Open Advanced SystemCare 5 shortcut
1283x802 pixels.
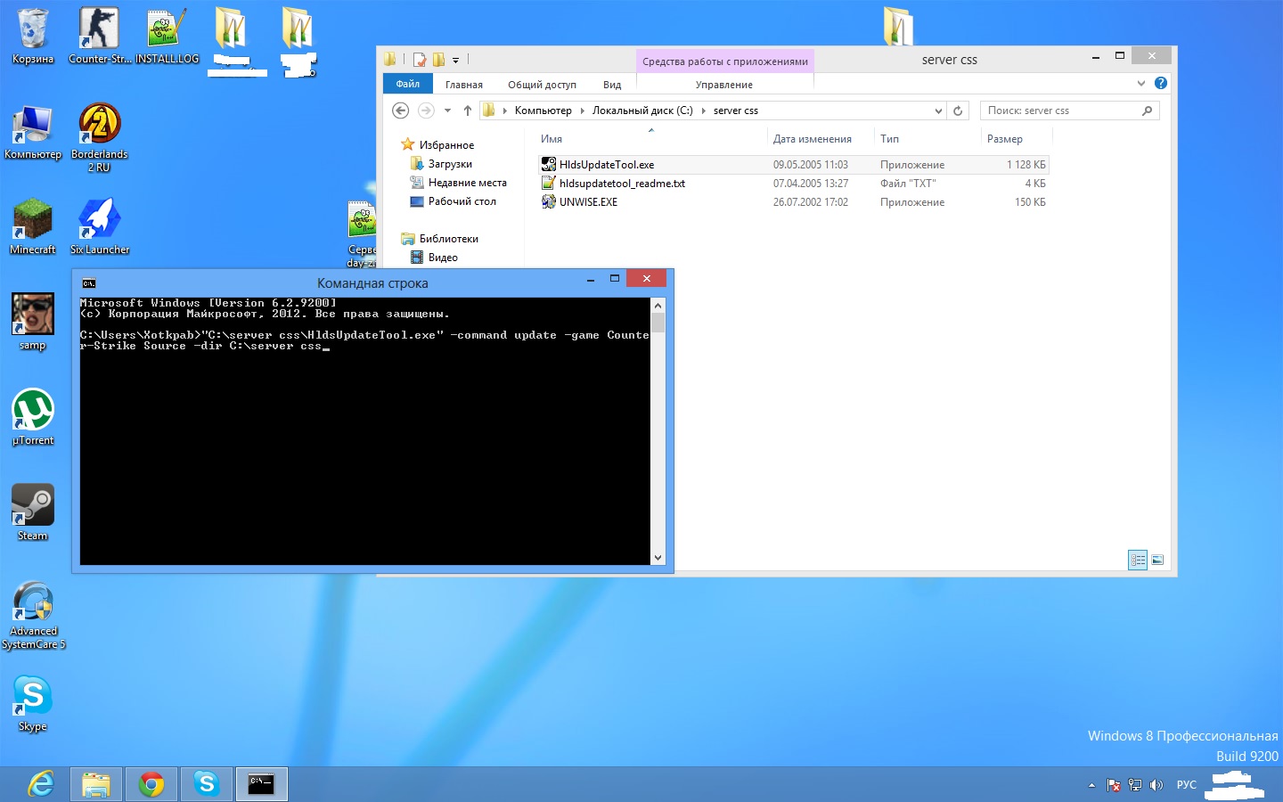tap(33, 615)
